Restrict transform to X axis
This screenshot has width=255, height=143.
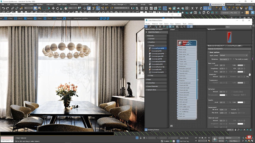[192, 8]
